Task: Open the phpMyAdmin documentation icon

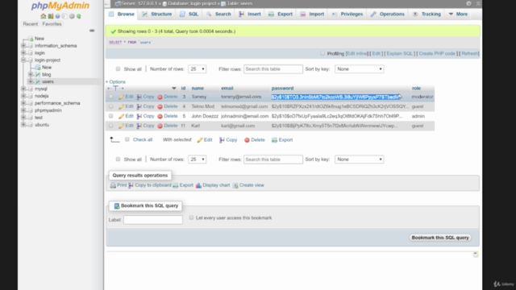Action: [57, 16]
